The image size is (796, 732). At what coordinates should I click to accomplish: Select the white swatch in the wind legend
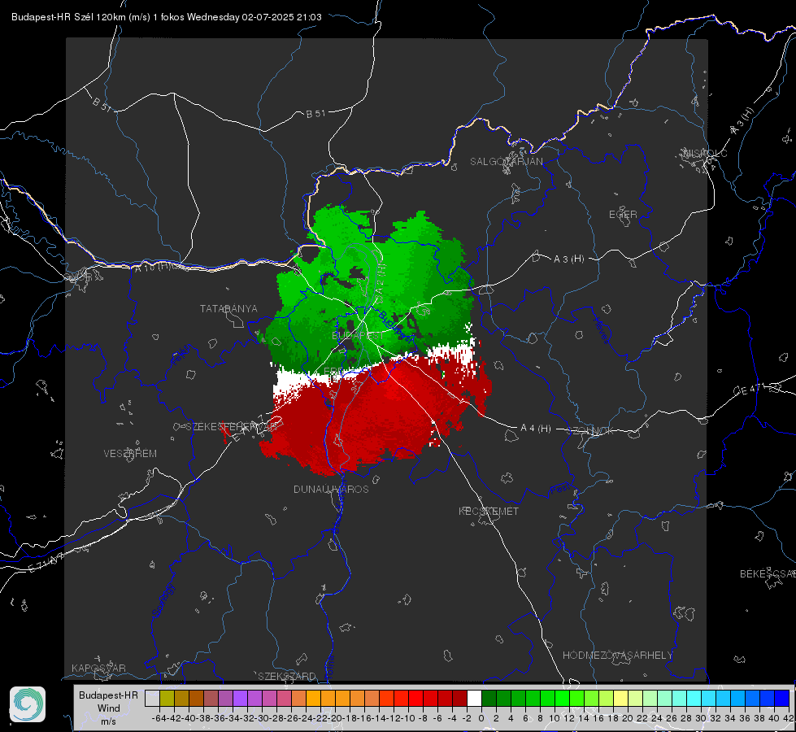pos(474,698)
